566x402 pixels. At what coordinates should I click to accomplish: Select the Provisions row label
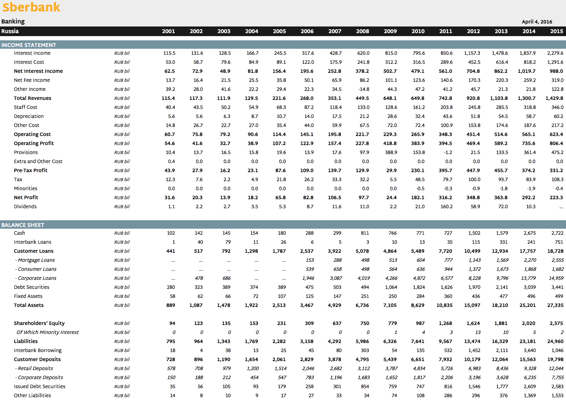click(26, 153)
